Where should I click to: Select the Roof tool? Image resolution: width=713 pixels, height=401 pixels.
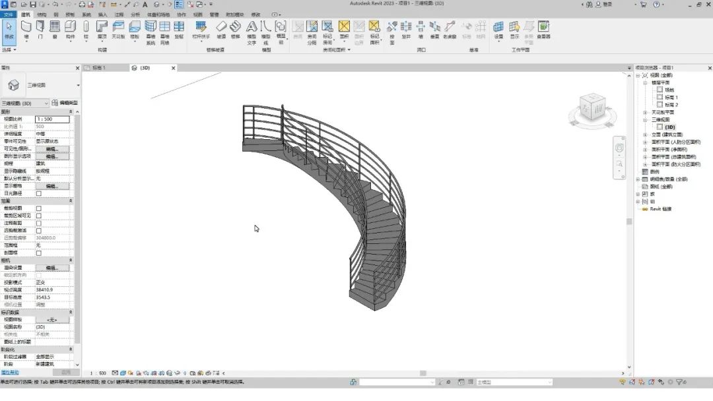coord(102,30)
